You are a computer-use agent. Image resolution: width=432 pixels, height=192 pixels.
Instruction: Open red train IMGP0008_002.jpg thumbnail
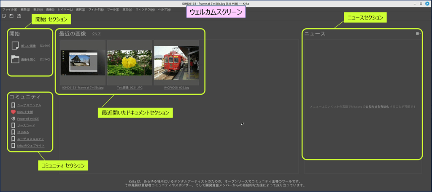(176, 63)
